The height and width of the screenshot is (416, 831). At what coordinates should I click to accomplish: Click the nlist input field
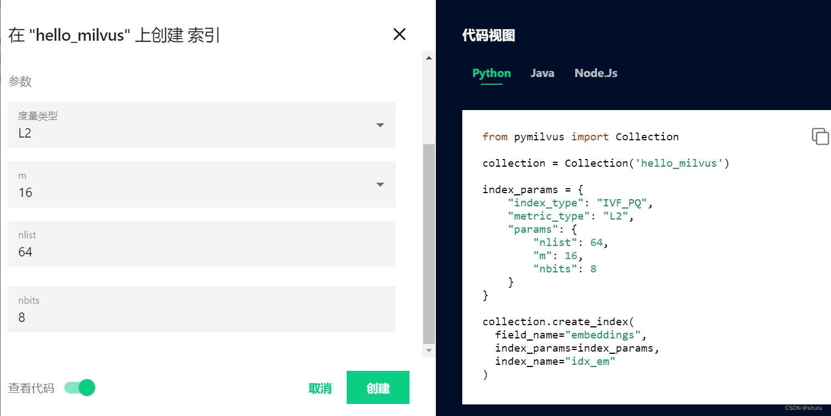[202, 244]
